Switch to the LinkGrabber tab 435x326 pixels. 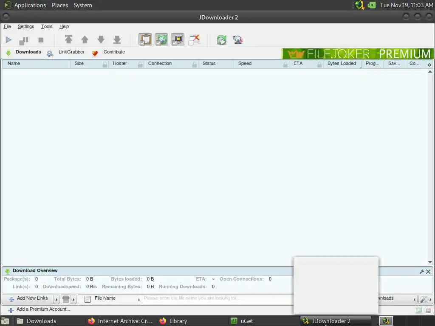click(67, 52)
